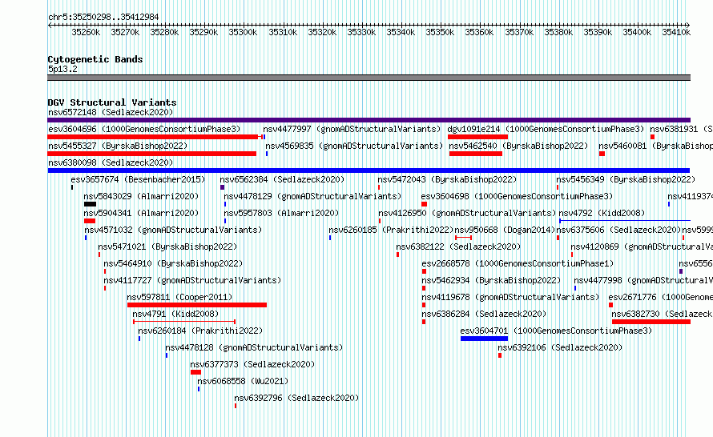This screenshot has height=437, width=713.
Task: Select nsv5464910 (ByrskaBishop2022) label
Action: 173,263
